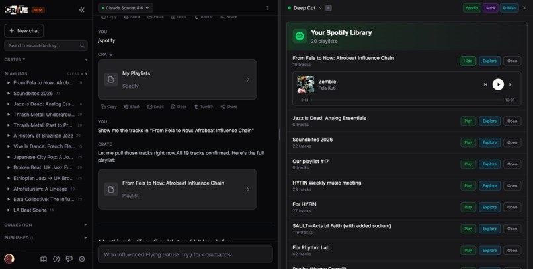Viewport: 533px width, 269px height.
Task: Play For Rhythm Lab playlist
Action: click(x=468, y=251)
